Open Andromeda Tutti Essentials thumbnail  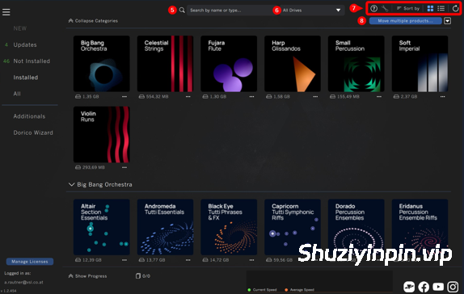tap(165, 227)
